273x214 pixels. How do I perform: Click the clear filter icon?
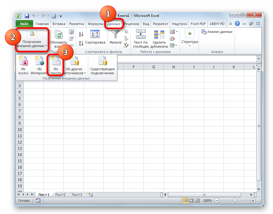coord(126,32)
